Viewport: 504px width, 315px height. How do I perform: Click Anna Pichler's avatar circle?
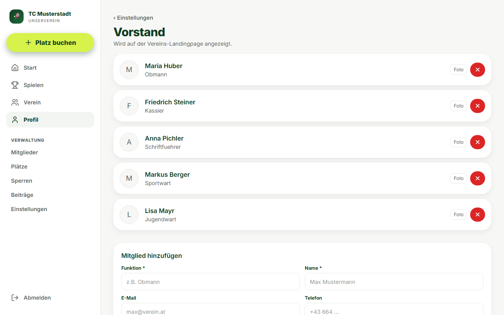pyautogui.click(x=129, y=142)
